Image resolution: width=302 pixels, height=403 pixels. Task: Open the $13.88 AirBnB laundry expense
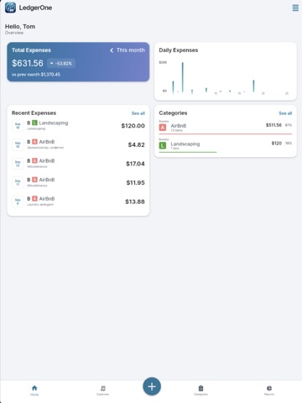[78, 201]
